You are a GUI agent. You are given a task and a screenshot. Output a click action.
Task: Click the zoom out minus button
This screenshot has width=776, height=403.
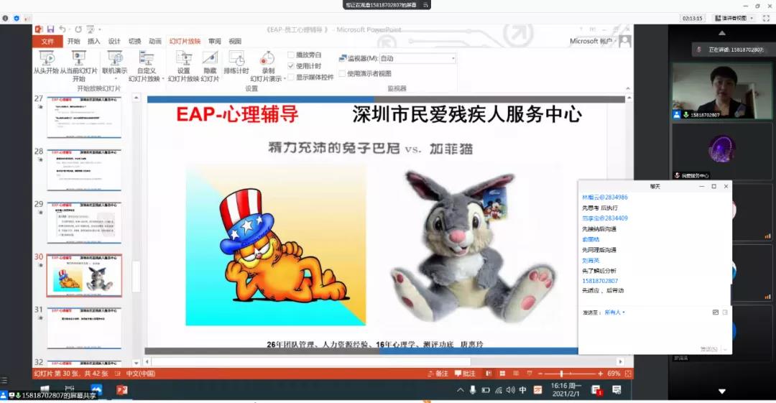point(540,374)
